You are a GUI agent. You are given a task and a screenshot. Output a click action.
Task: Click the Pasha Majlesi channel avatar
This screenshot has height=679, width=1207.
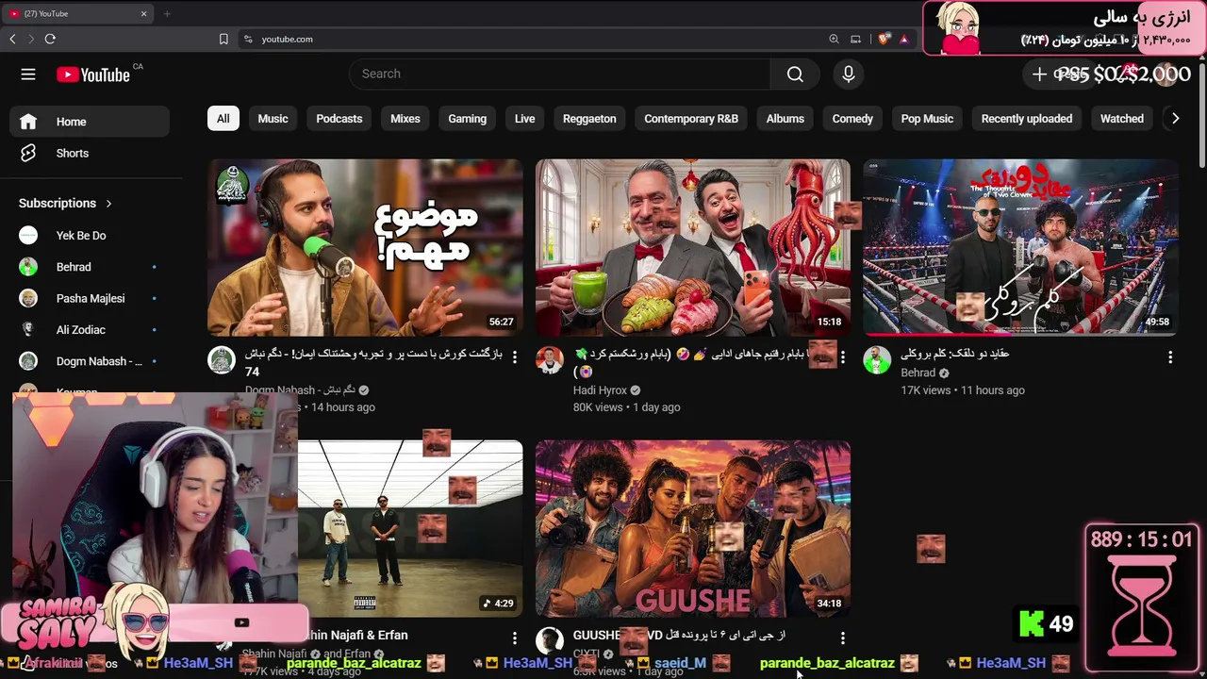[x=28, y=298]
